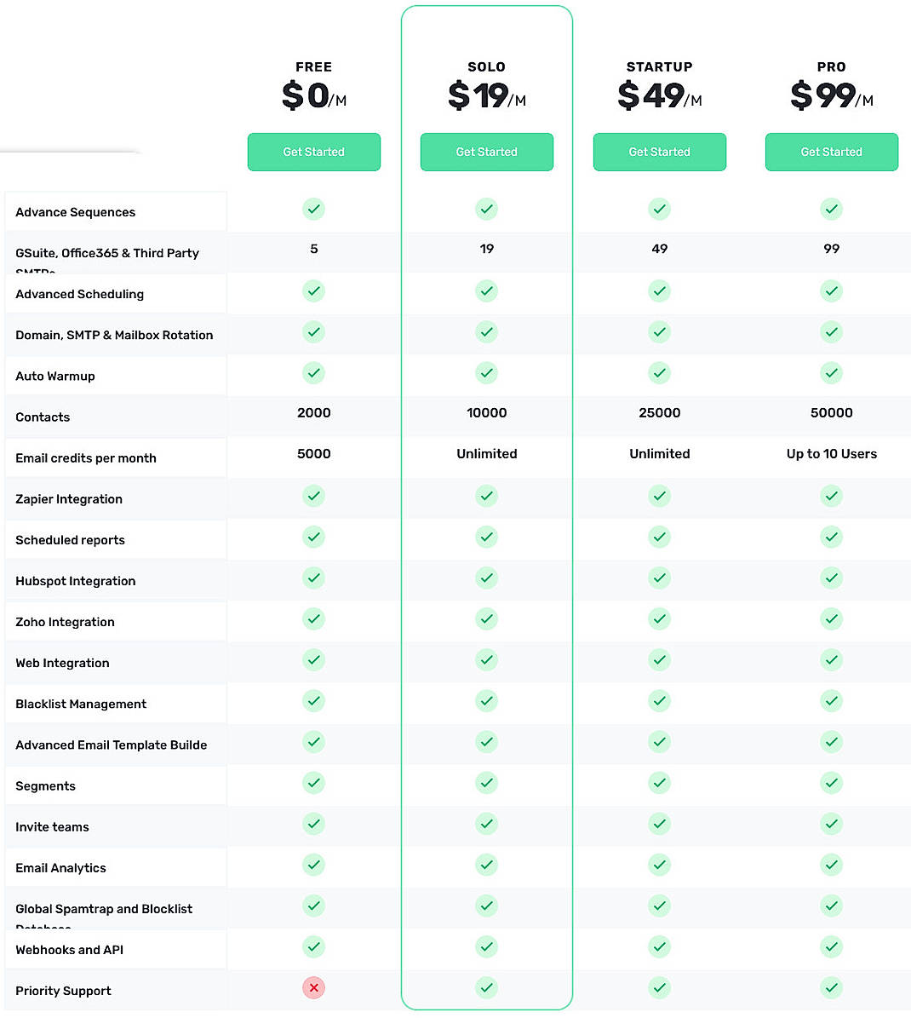Screen dimensions: 911x1018
Task: Toggle Advanced Scheduling for the Startup plan
Action: (x=659, y=290)
